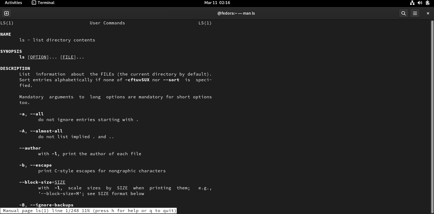Click the '-B, --ignore-backups' option

click(x=46, y=205)
